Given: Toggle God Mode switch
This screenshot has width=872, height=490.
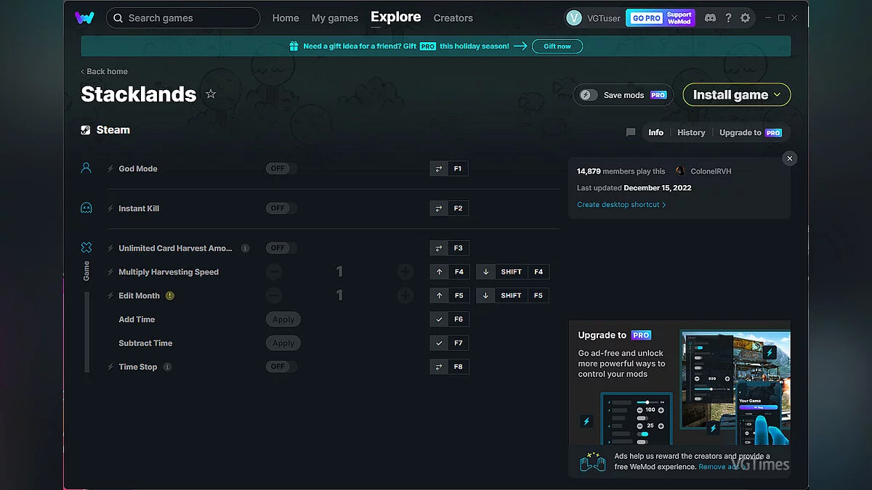Looking at the screenshot, I should (x=280, y=168).
